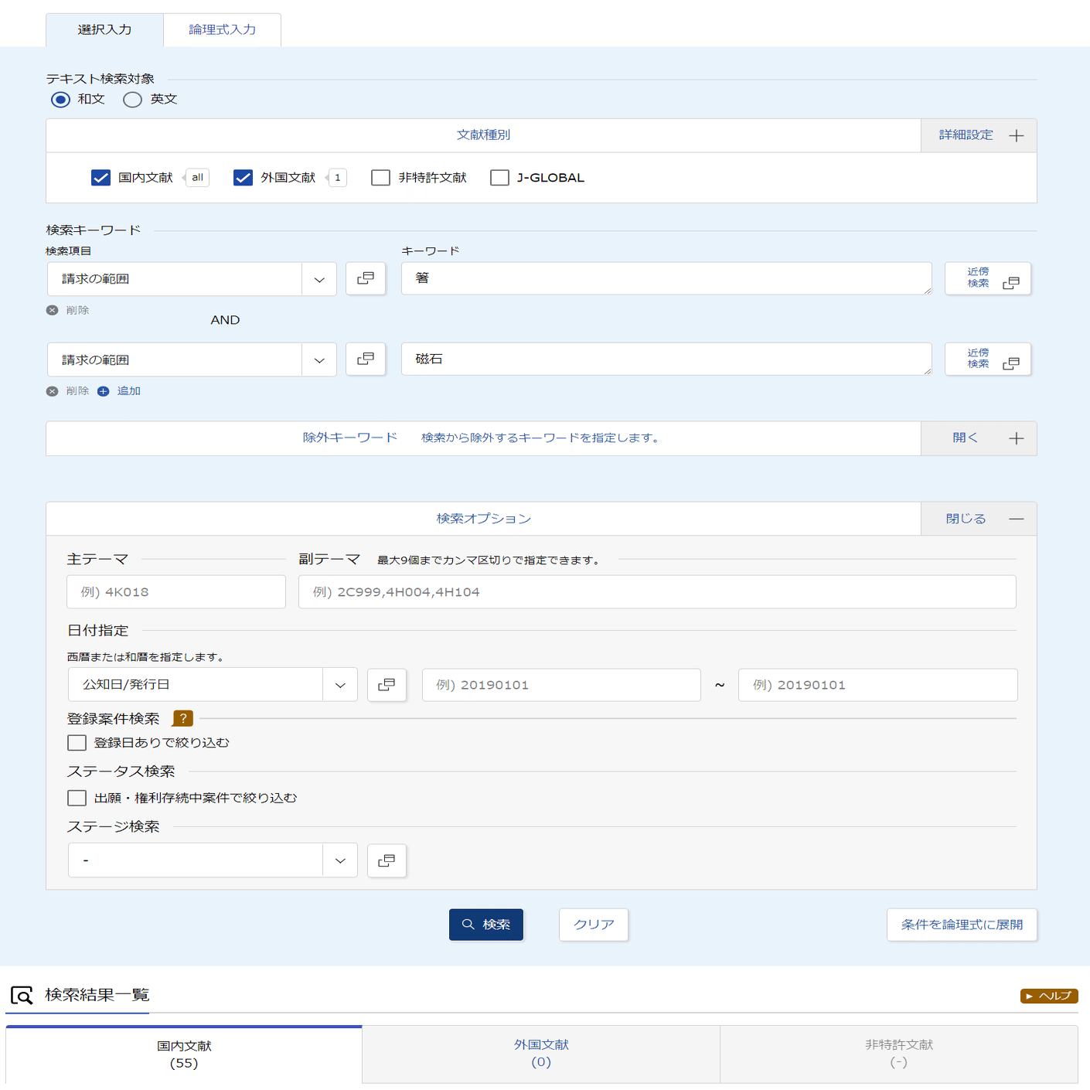Click the popup icon next to 公知日/発行日
Image resolution: width=1090 pixels, height=1090 pixels.
386,684
